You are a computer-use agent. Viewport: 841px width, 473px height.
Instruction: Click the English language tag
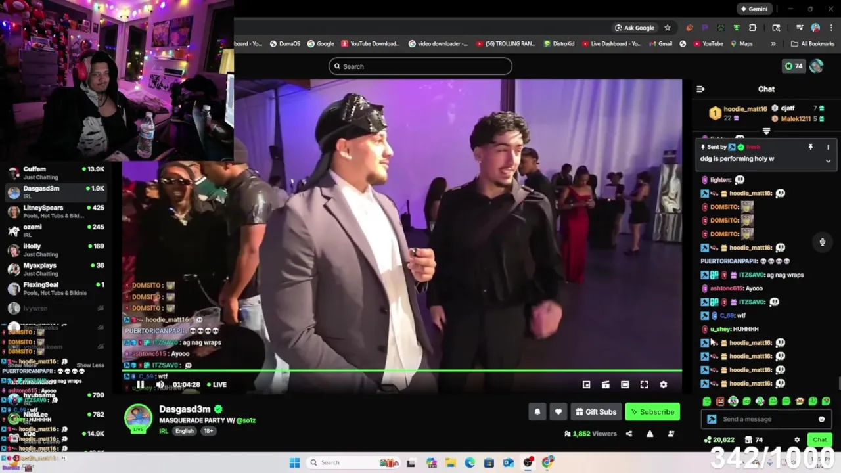pyautogui.click(x=185, y=431)
